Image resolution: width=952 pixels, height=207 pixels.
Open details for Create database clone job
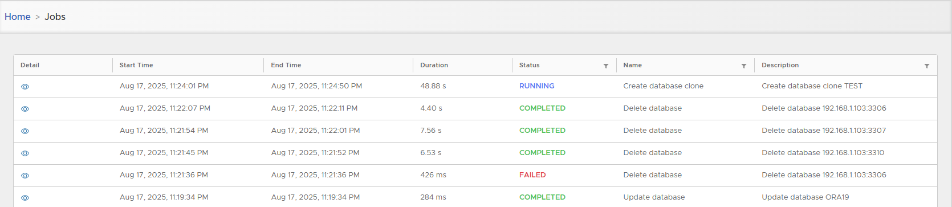pyautogui.click(x=25, y=87)
